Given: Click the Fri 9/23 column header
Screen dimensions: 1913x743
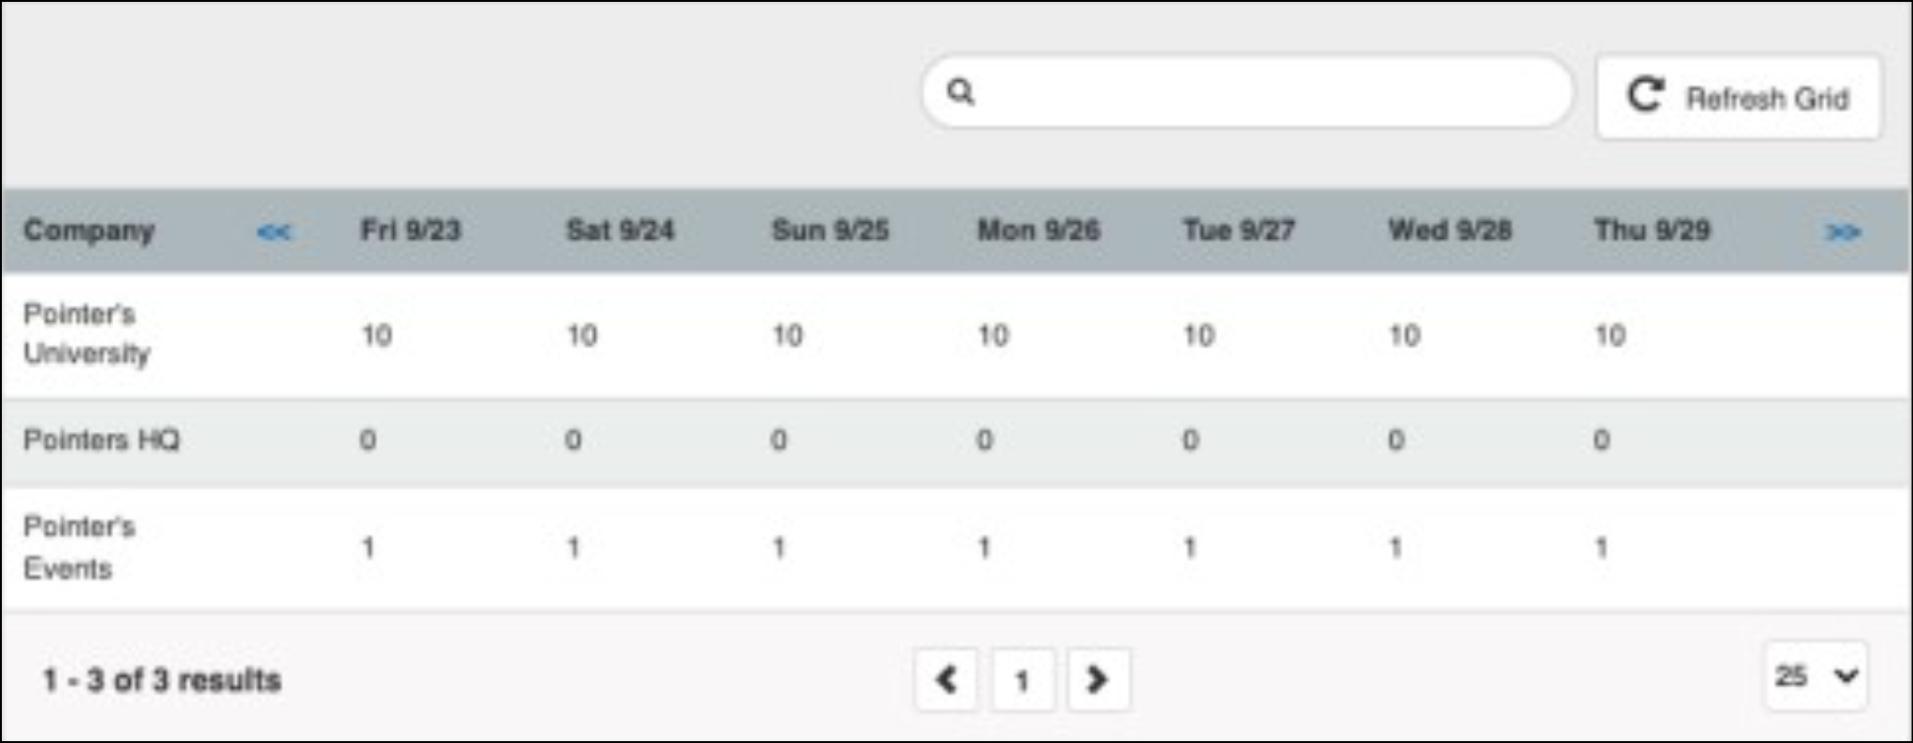Looking at the screenshot, I should (410, 231).
